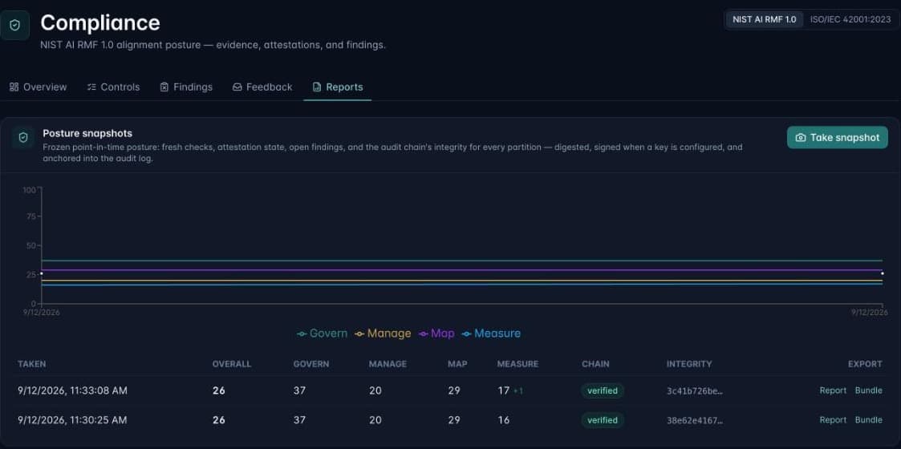The image size is (901, 449).
Task: Toggle the Govern series in chart legend
Action: pyautogui.click(x=322, y=334)
